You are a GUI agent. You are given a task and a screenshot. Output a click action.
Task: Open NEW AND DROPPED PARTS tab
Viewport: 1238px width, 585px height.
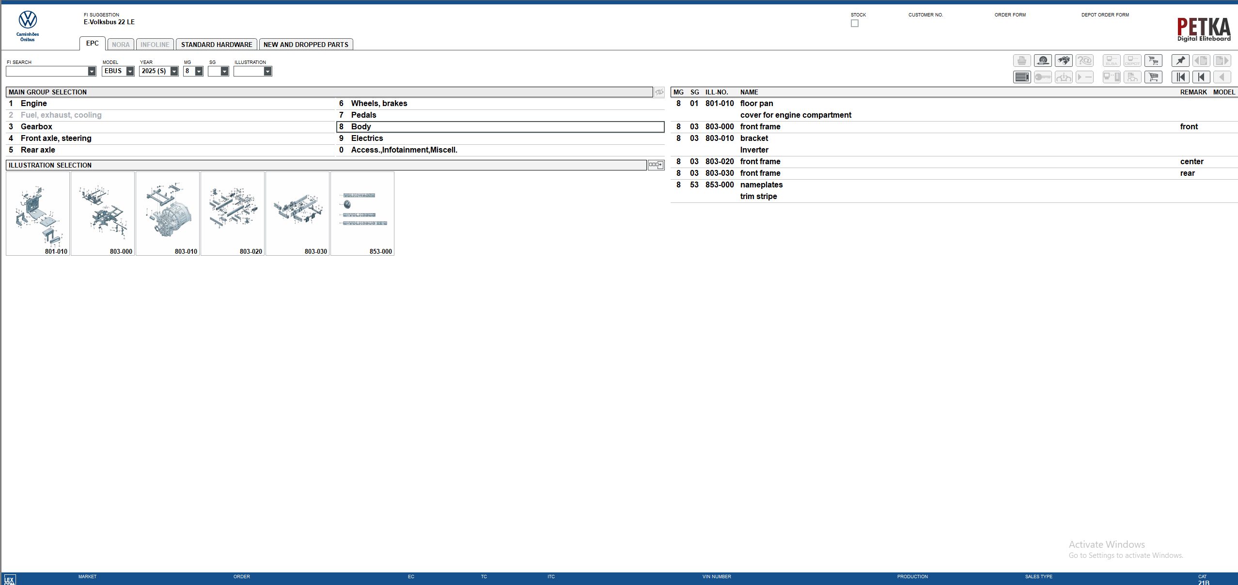coord(306,45)
